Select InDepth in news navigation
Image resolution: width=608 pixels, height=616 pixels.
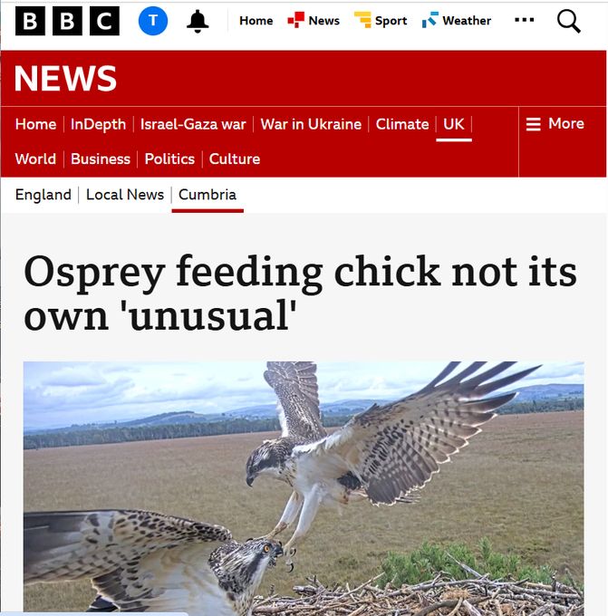(x=98, y=124)
